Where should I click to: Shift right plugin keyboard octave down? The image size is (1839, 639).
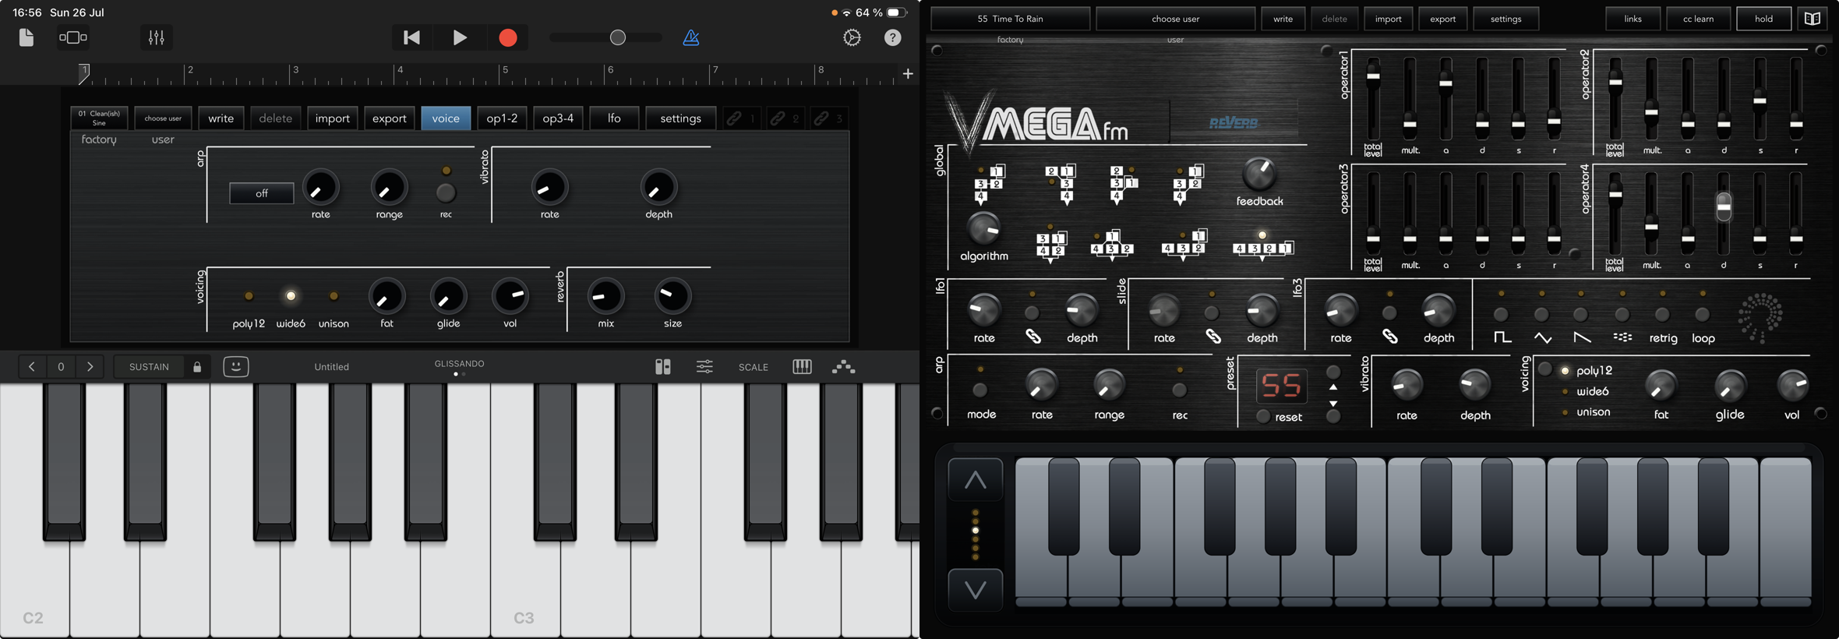975,590
